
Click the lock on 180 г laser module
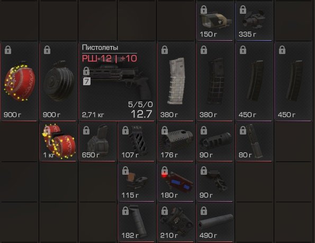click(165, 170)
